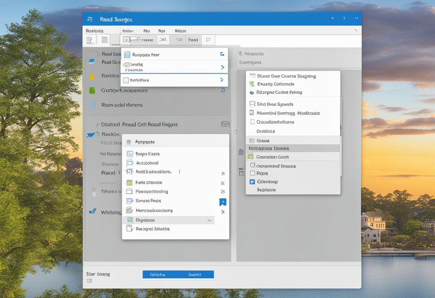Toggle the 'Oborodonchetome' checkbox
Viewport: 435px width, 298px height.
253,122
